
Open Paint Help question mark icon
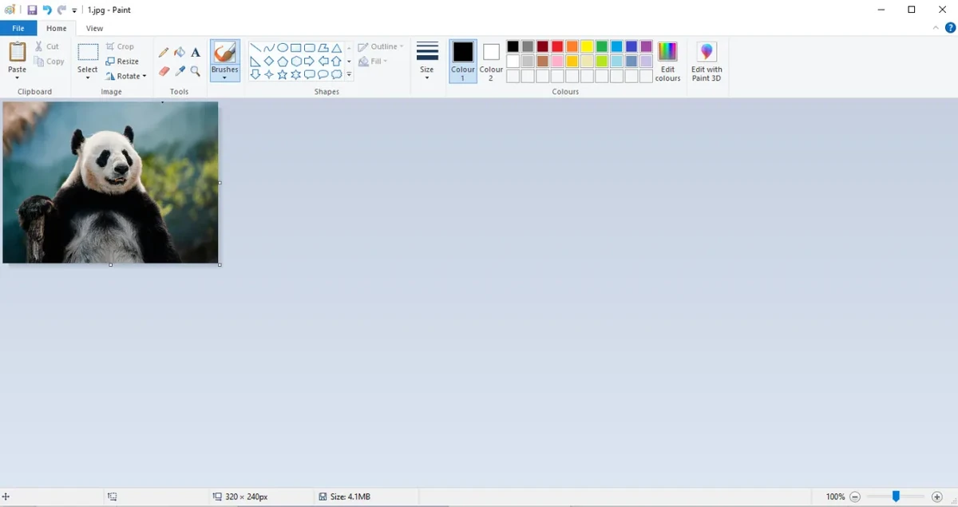coord(951,28)
